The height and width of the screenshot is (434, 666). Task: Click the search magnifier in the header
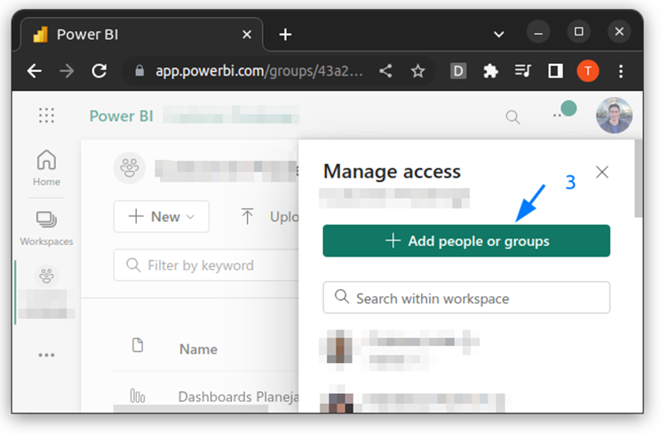coord(512,116)
